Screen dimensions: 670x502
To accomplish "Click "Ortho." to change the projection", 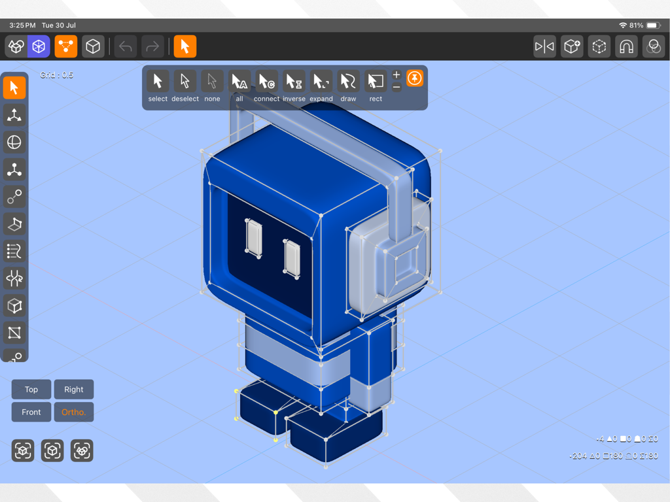I will click(73, 412).
